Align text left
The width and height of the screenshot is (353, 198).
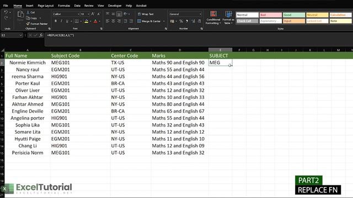(x=108, y=21)
